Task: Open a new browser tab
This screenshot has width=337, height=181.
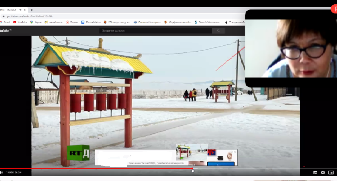Action: point(32,10)
